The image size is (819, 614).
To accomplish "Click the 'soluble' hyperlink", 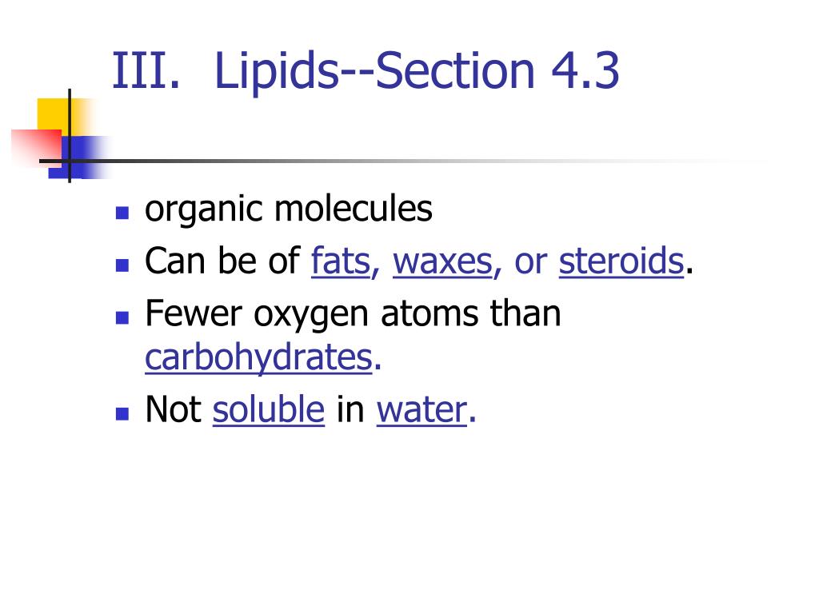I will [268, 409].
